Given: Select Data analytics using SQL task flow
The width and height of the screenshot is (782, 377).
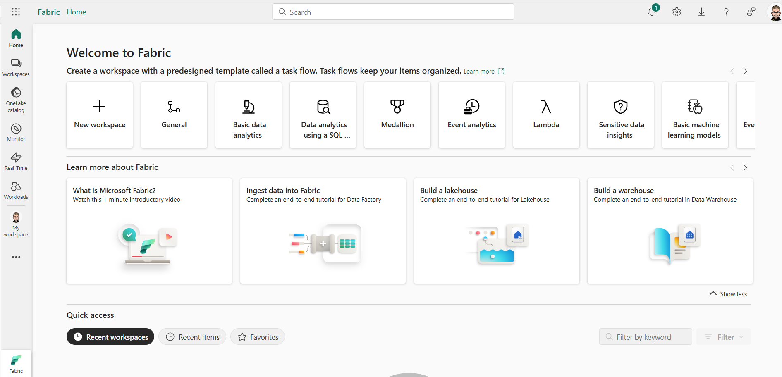Looking at the screenshot, I should click(x=323, y=115).
